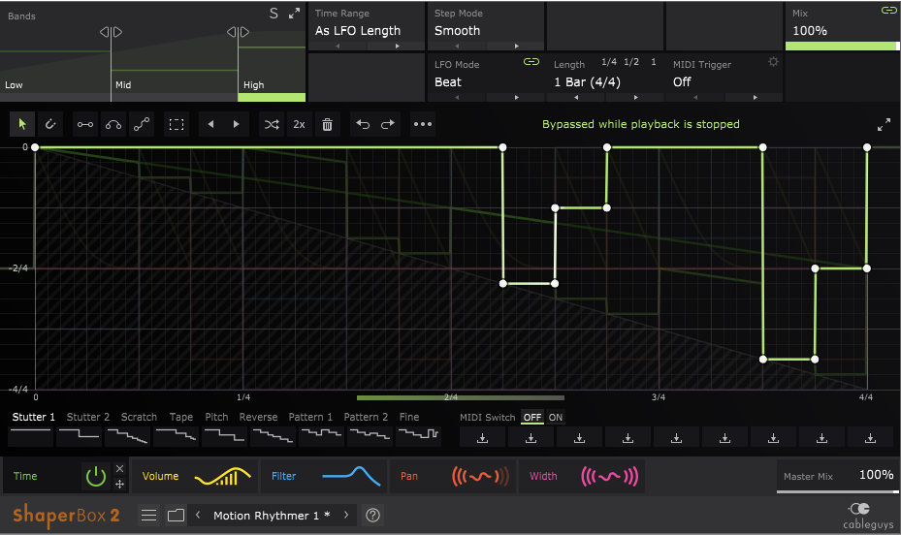Open the LFO Mode Beat dropdown
This screenshot has height=535, width=901.
[448, 82]
